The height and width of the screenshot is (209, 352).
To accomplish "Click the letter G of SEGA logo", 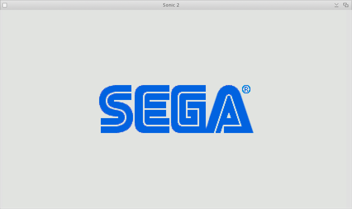I will tap(189, 109).
